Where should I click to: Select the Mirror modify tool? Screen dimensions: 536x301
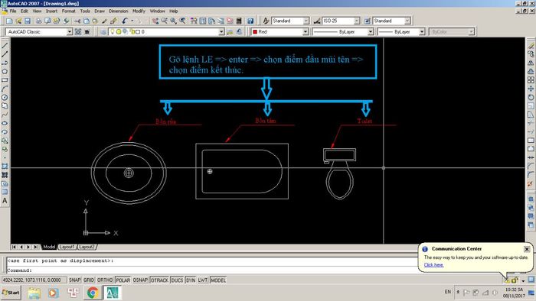click(x=531, y=63)
